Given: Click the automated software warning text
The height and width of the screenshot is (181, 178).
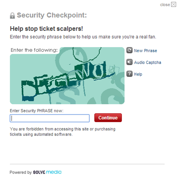Looking at the screenshot, I should point(63,132).
